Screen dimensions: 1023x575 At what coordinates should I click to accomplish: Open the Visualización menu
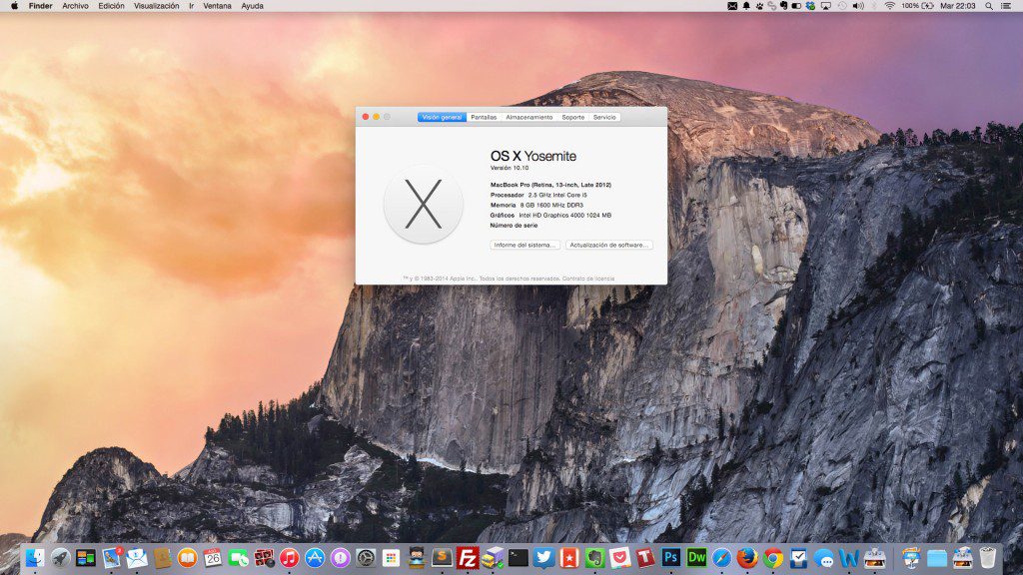pyautogui.click(x=157, y=6)
